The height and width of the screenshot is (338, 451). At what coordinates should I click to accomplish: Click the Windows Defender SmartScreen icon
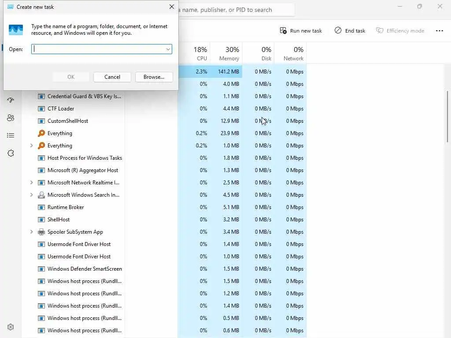[41, 269]
